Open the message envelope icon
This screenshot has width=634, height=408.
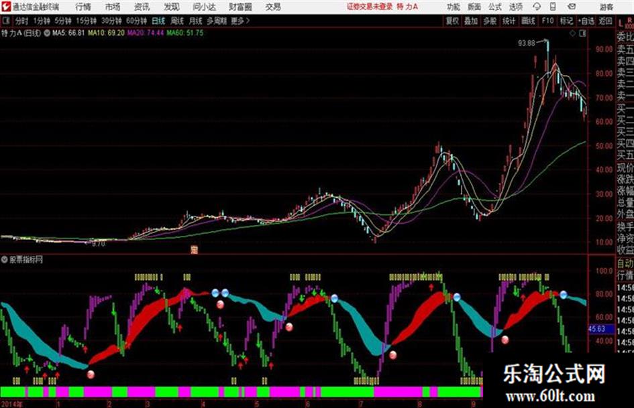pos(572,7)
